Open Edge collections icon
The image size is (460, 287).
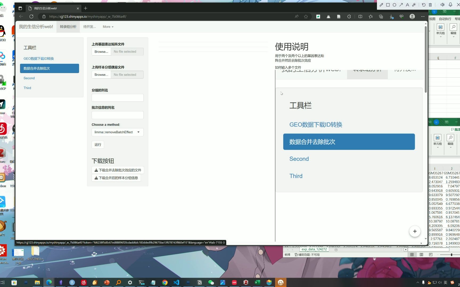click(381, 16)
